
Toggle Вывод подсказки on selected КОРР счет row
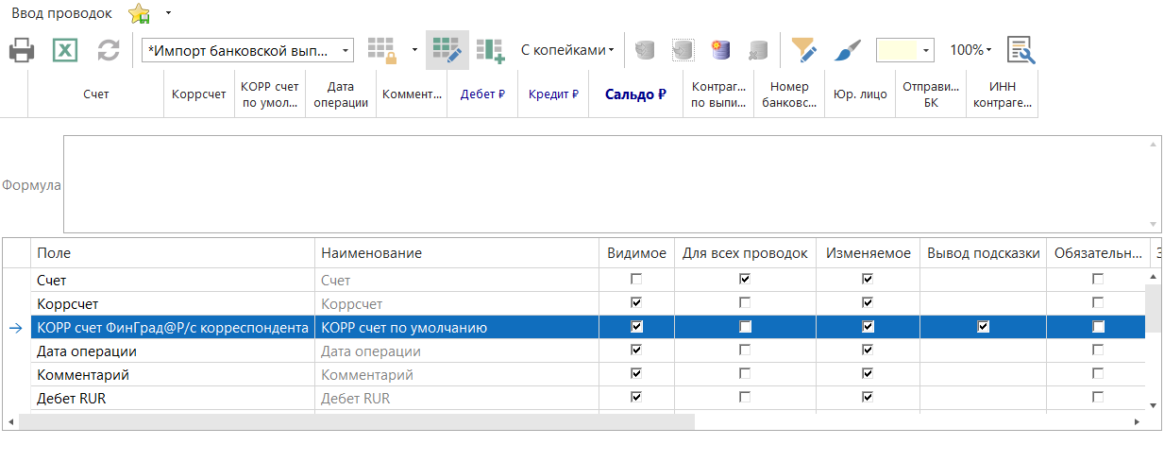(983, 327)
